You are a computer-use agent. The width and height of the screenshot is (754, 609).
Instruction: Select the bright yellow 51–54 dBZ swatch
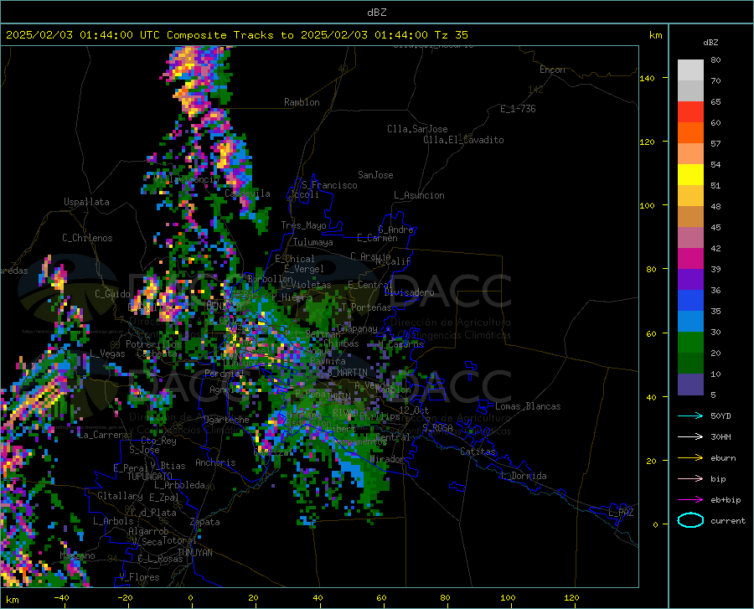tap(690, 175)
